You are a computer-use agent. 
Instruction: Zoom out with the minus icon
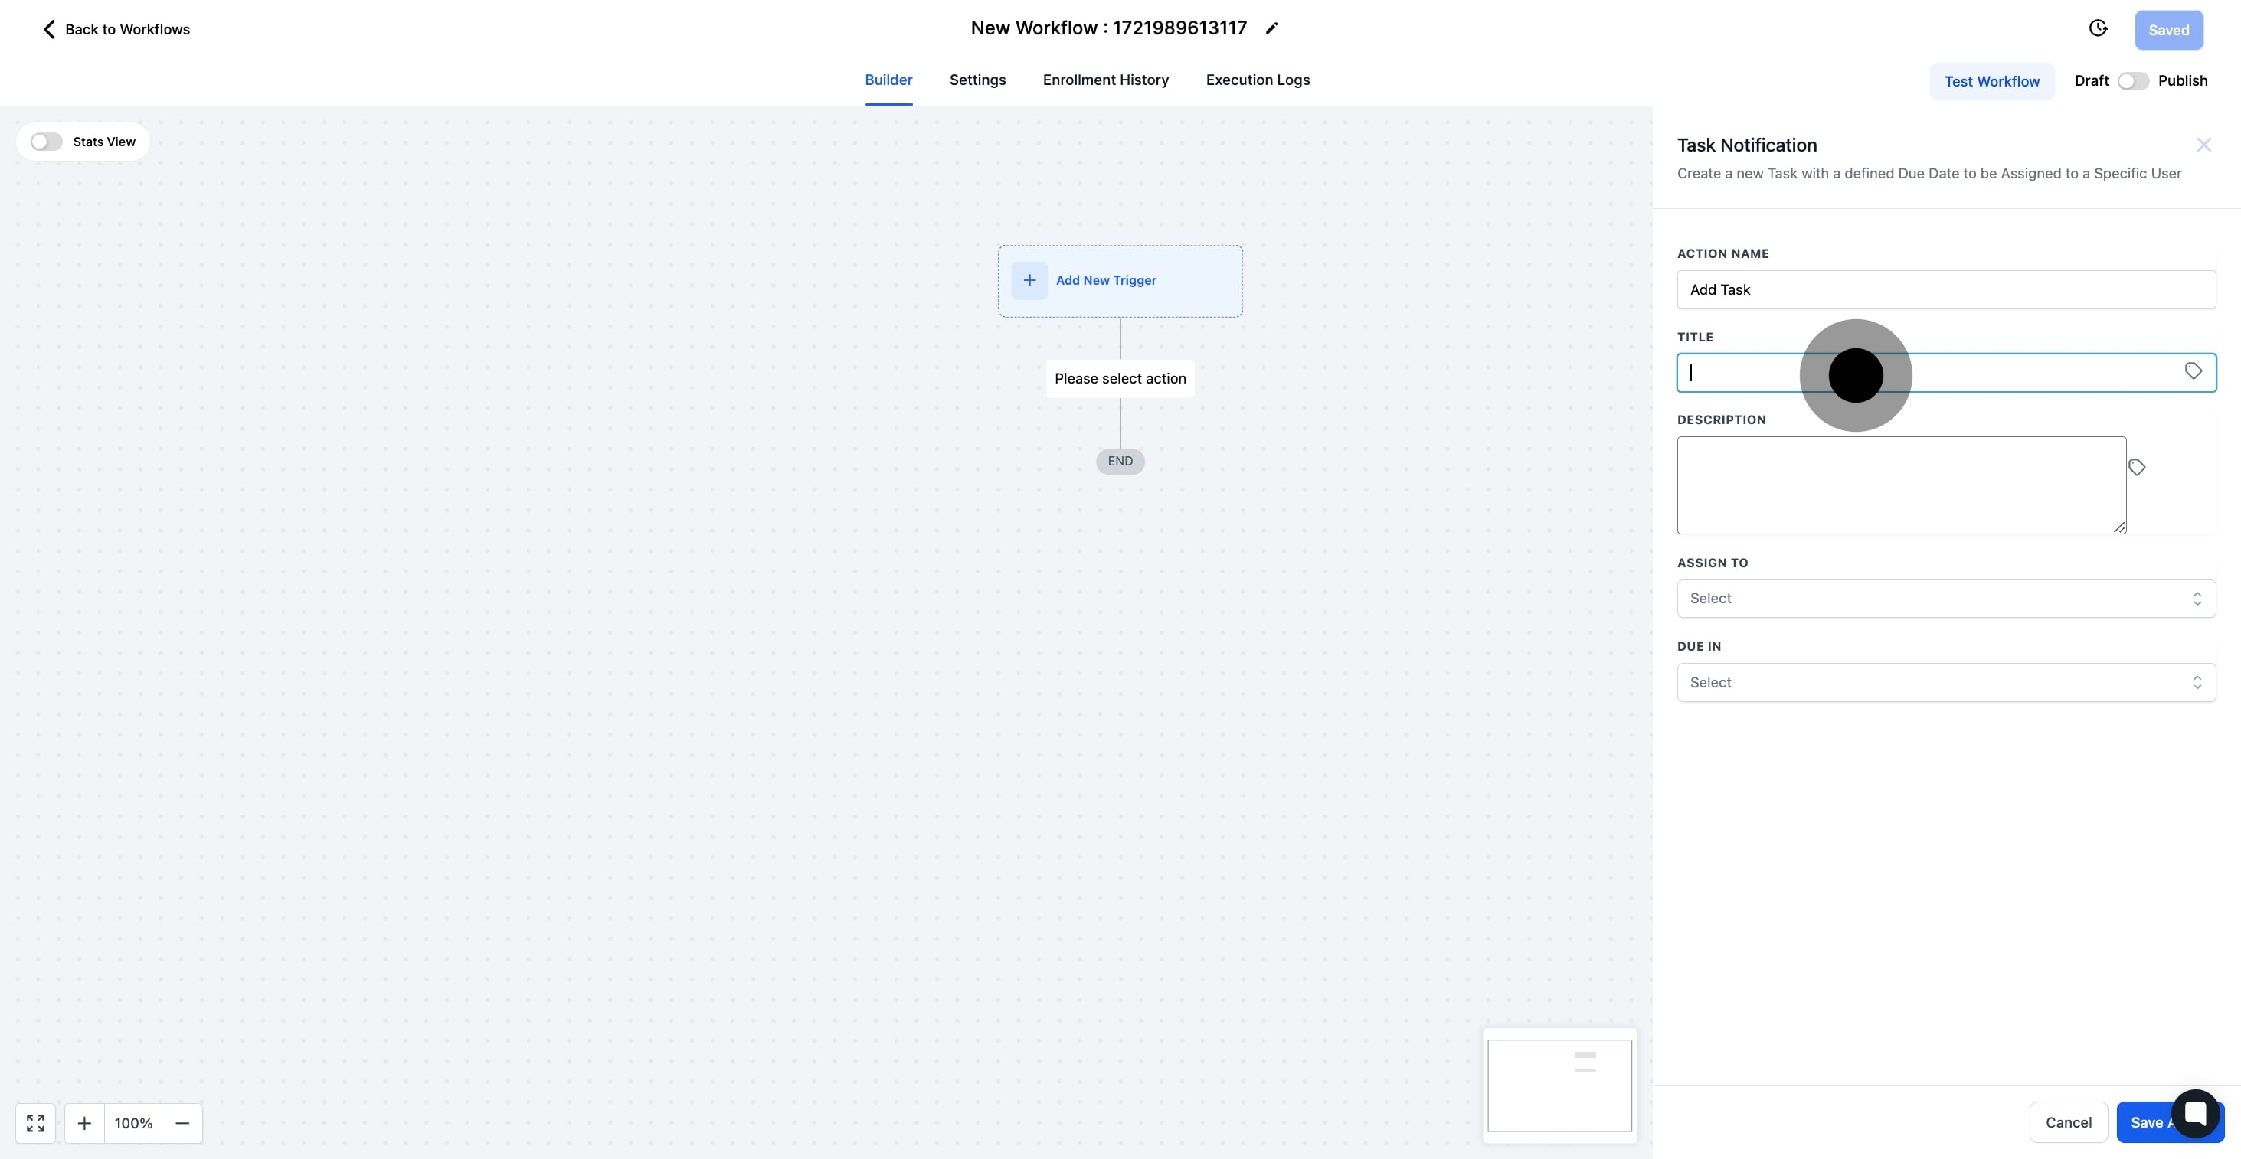coord(182,1122)
